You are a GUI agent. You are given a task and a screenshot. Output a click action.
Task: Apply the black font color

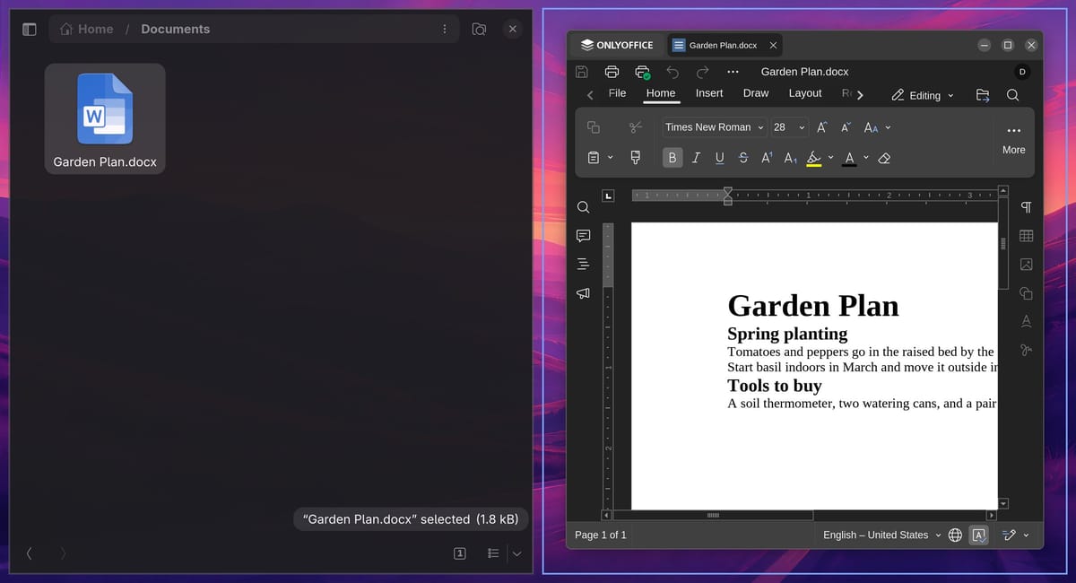[x=849, y=158]
